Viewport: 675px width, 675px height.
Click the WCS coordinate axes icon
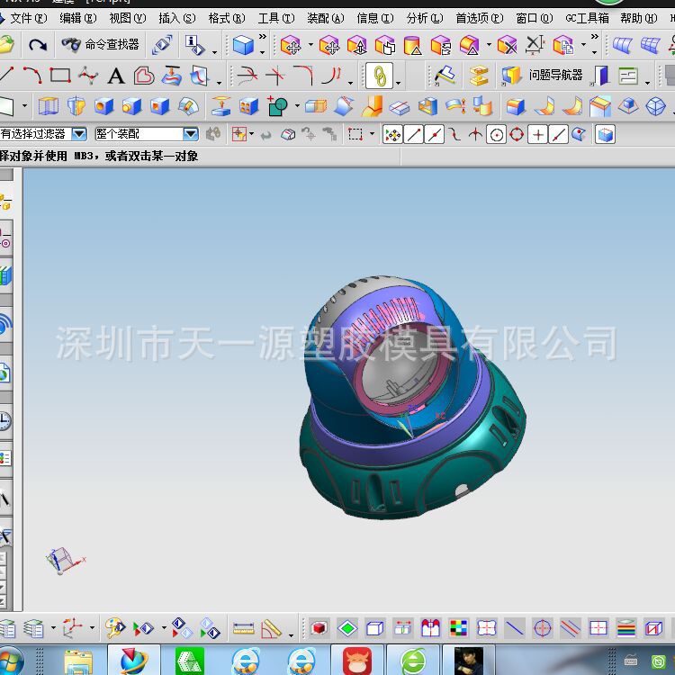click(x=73, y=628)
